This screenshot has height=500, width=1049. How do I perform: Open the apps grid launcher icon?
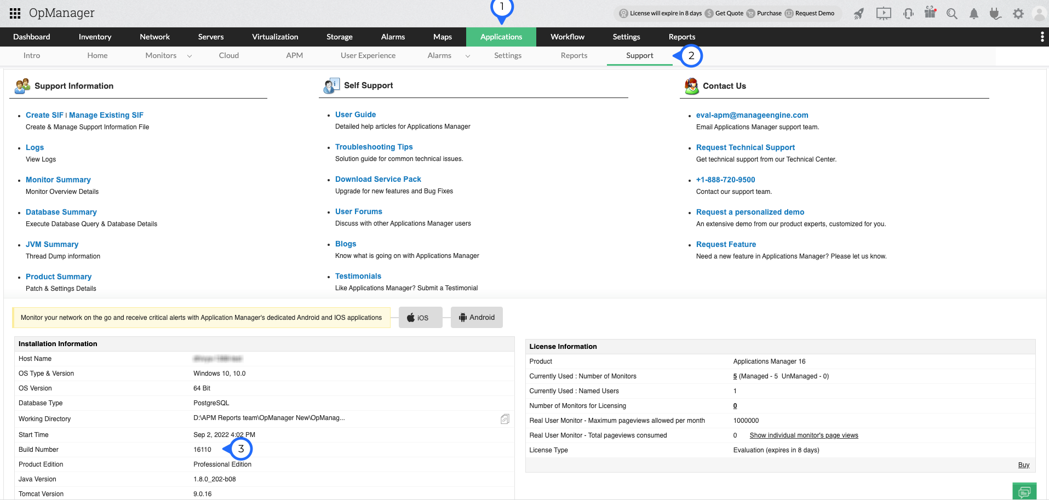click(x=15, y=13)
